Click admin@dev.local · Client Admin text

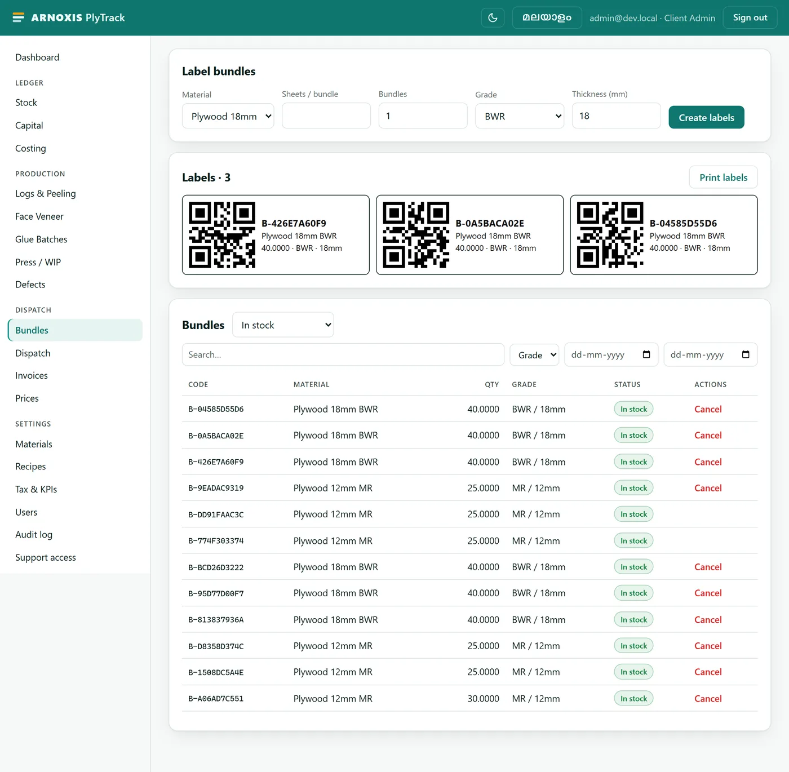(x=652, y=18)
